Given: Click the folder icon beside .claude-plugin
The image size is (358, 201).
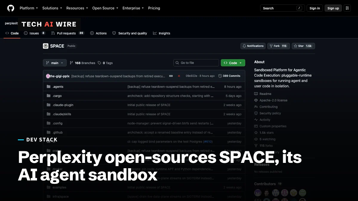Looking at the screenshot, I should (x=49, y=105).
